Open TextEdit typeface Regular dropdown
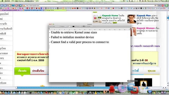The height and width of the screenshot is (95, 169). pyautogui.click(x=64, y=26)
